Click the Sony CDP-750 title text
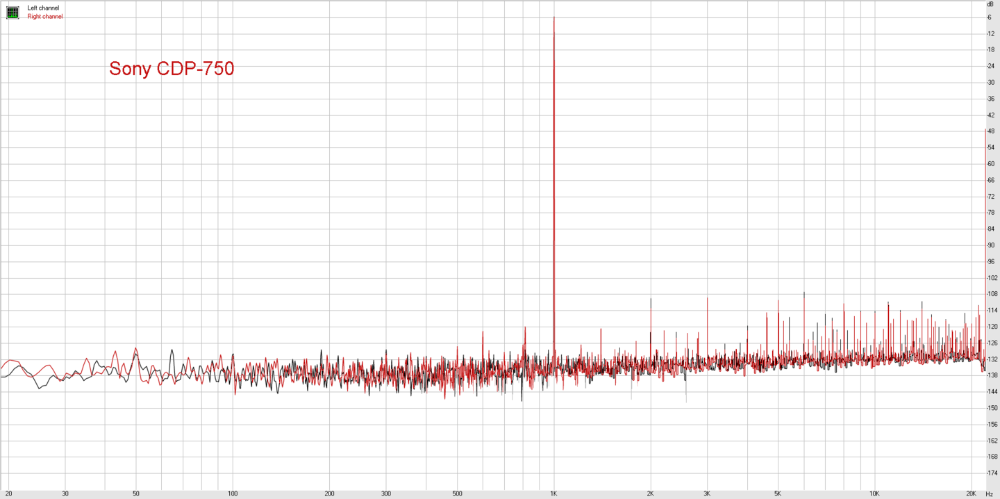The width and height of the screenshot is (1000, 499). pos(172,69)
